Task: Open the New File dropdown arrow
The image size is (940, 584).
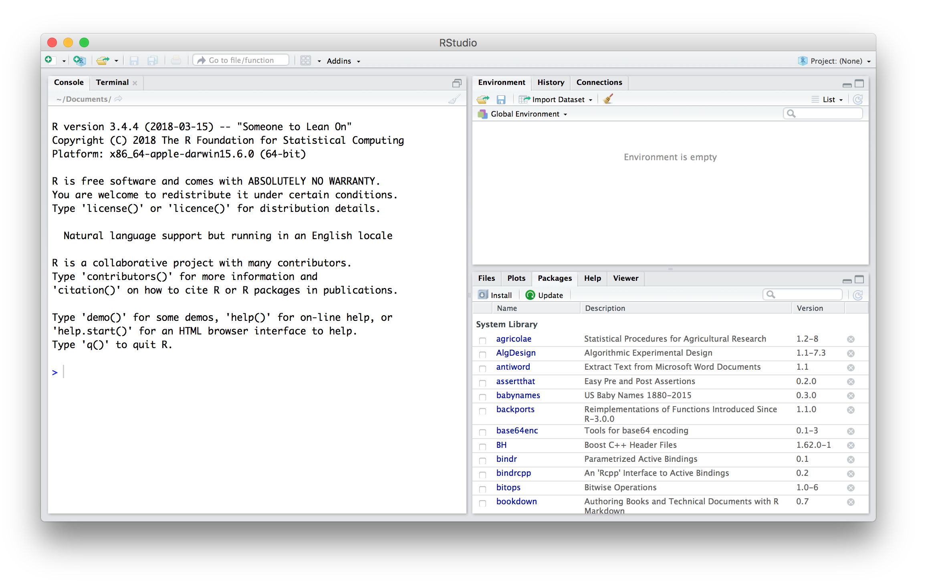Action: coord(64,61)
